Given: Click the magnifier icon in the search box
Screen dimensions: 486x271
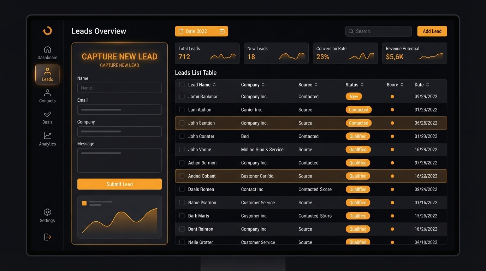Looking at the screenshot, I should (351, 31).
